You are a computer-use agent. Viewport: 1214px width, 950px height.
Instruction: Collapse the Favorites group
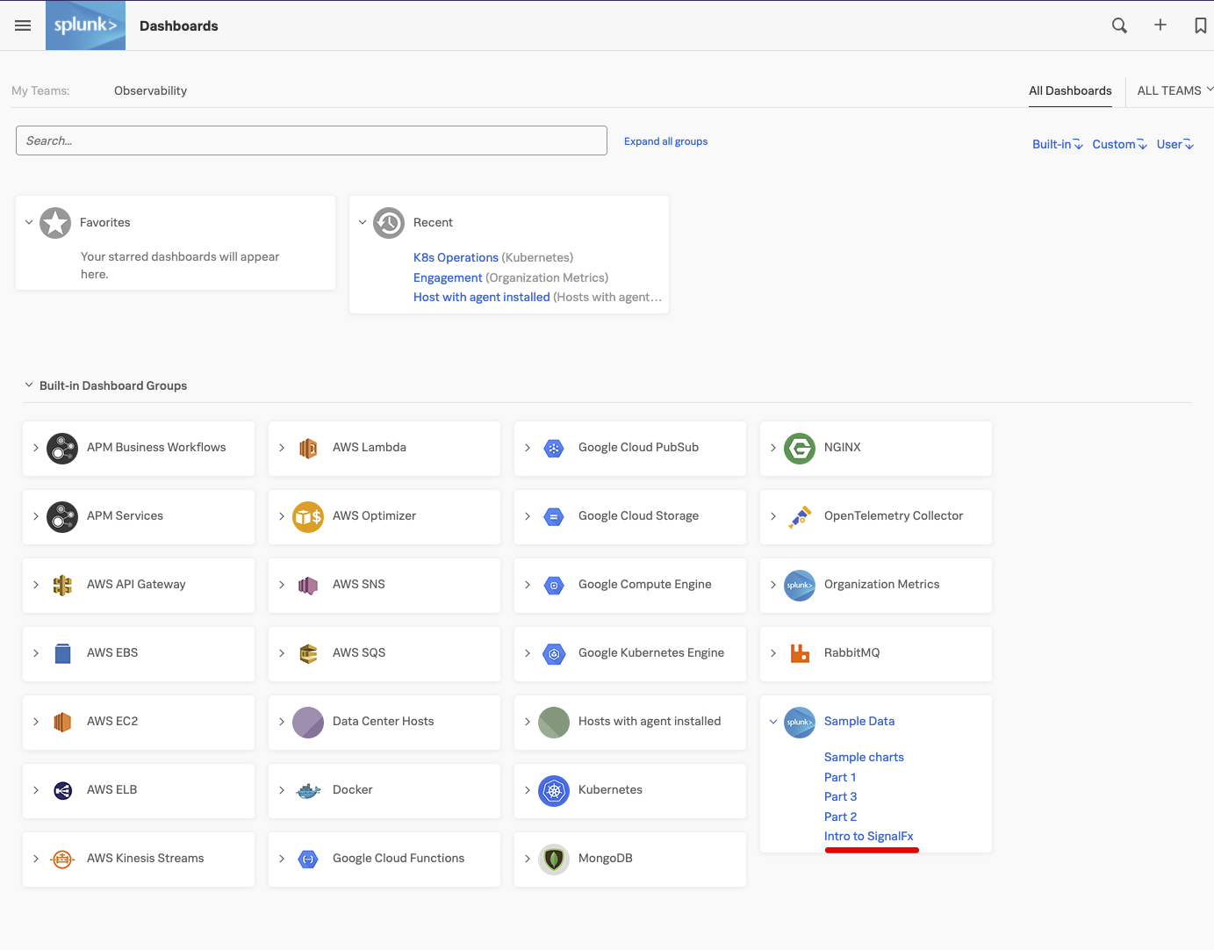click(x=29, y=222)
